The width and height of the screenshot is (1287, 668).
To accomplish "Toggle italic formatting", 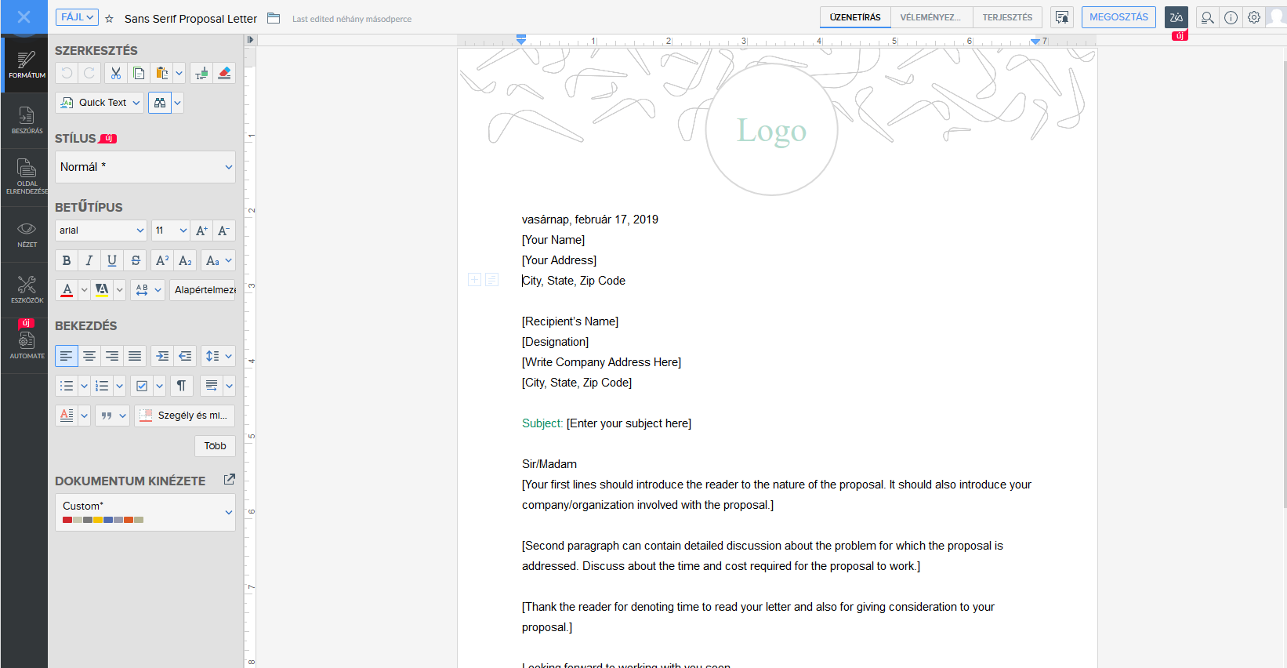I will tap(89, 260).
